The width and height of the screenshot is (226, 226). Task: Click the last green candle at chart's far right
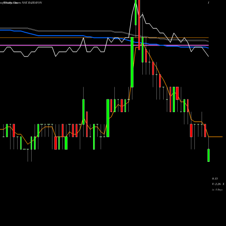pos(208,155)
